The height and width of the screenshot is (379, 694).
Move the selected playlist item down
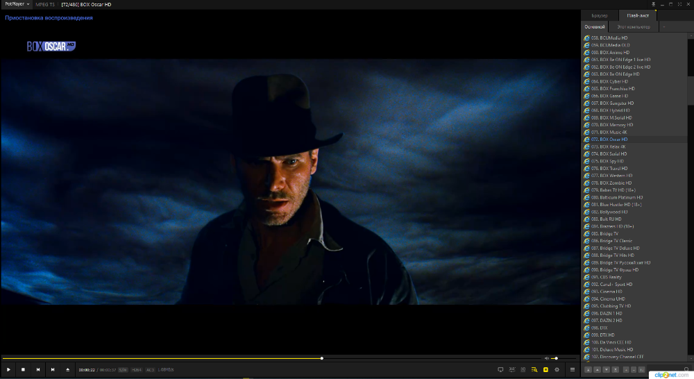pos(607,370)
